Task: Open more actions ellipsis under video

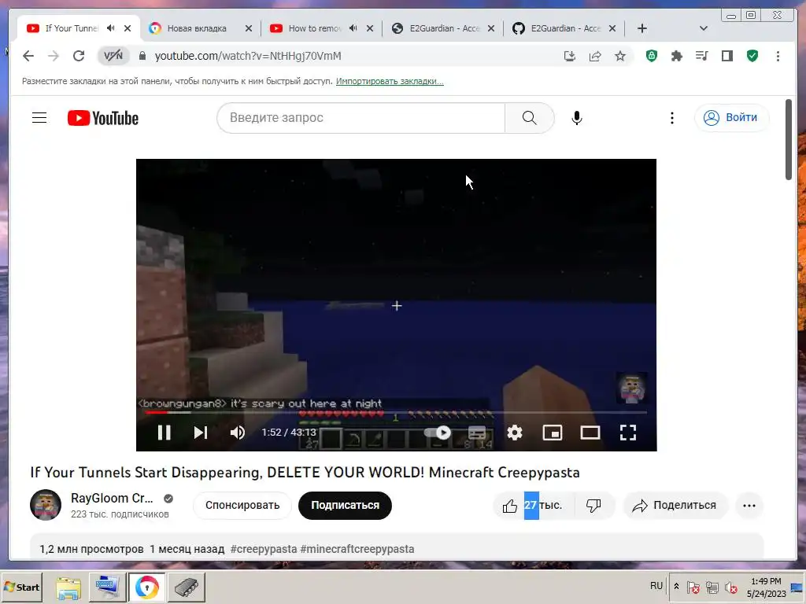Action: pyautogui.click(x=749, y=506)
